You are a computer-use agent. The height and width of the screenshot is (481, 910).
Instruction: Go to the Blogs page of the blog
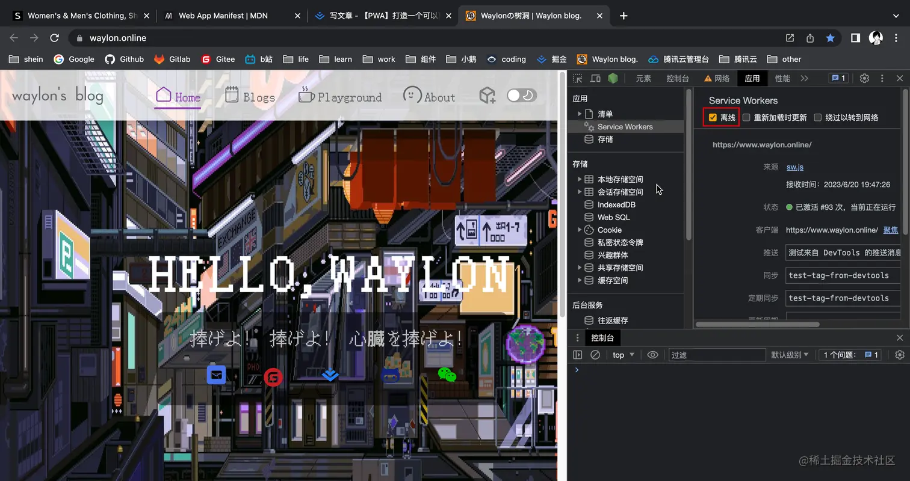coord(250,96)
